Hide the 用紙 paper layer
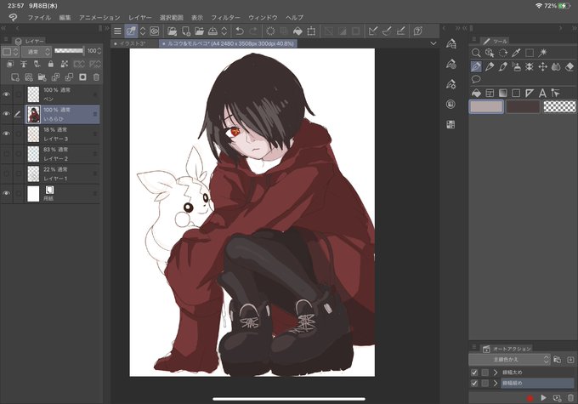Viewport: 578px width, 404px height. pyautogui.click(x=6, y=193)
